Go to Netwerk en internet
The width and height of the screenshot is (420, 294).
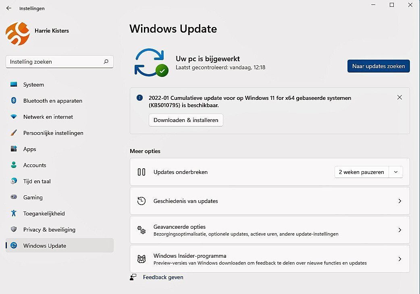click(60, 117)
